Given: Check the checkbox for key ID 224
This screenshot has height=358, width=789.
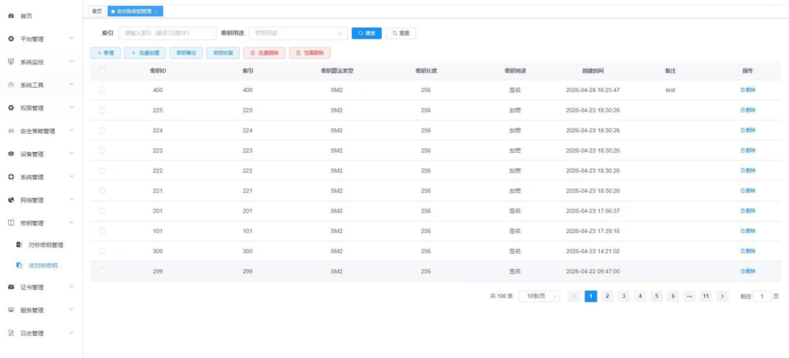Looking at the screenshot, I should (x=102, y=130).
